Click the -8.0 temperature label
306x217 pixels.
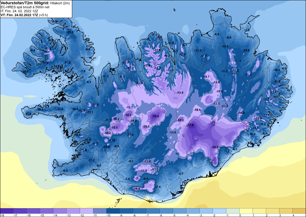tap(99, 166)
